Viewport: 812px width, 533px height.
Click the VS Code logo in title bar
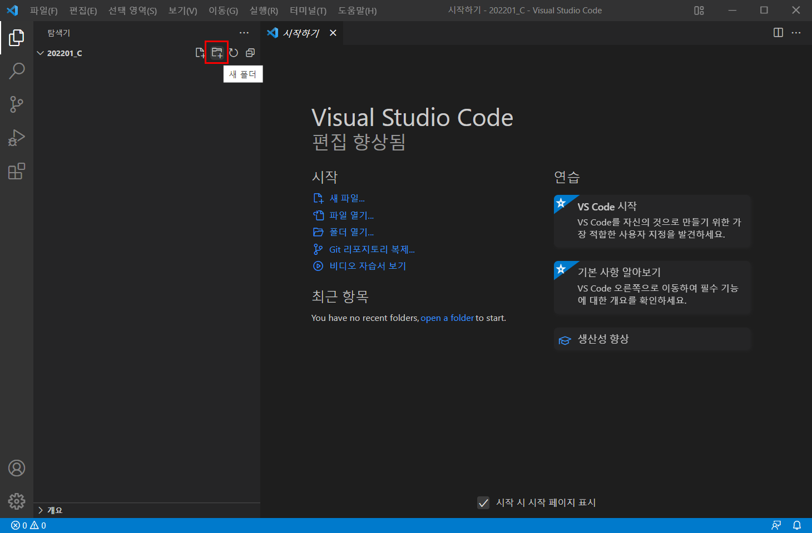point(12,10)
